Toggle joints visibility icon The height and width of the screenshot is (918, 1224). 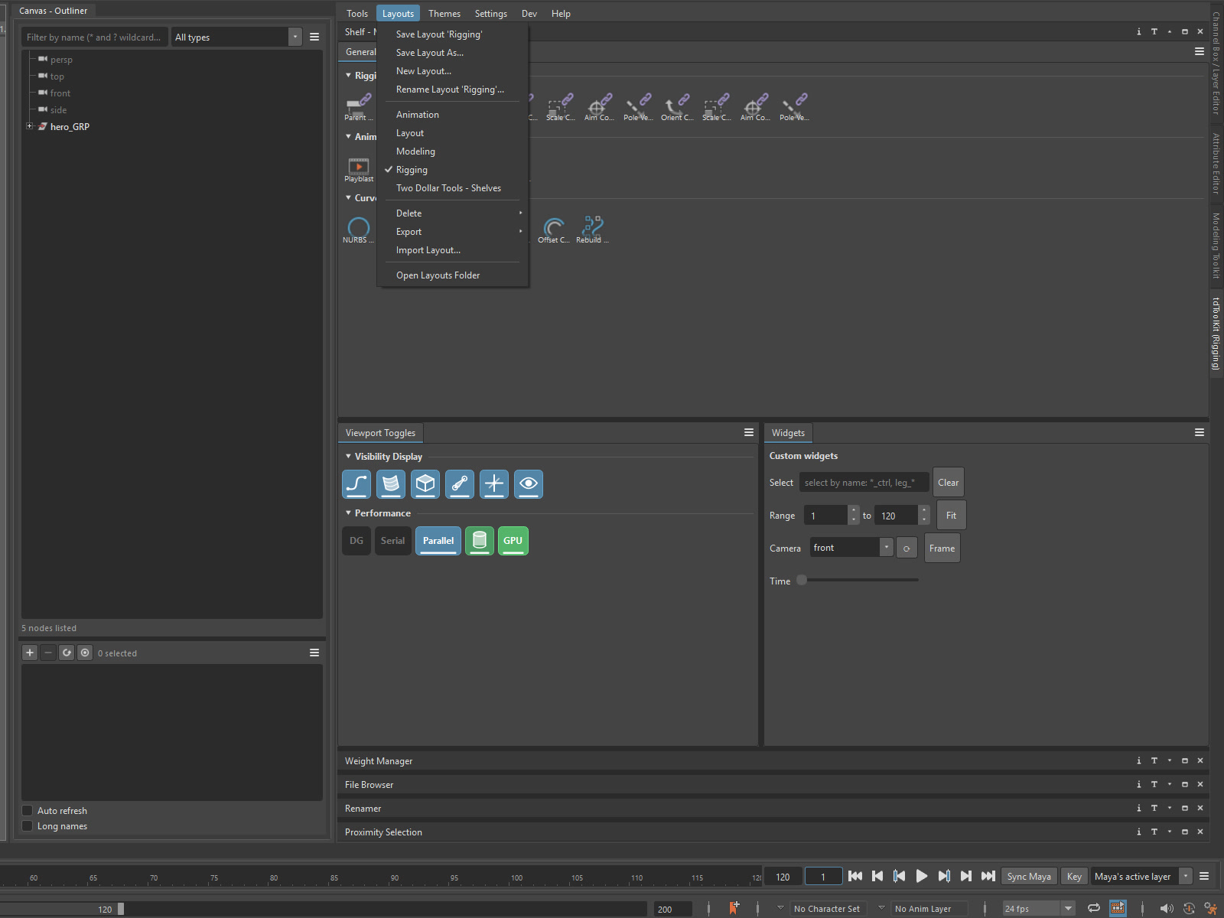(460, 484)
